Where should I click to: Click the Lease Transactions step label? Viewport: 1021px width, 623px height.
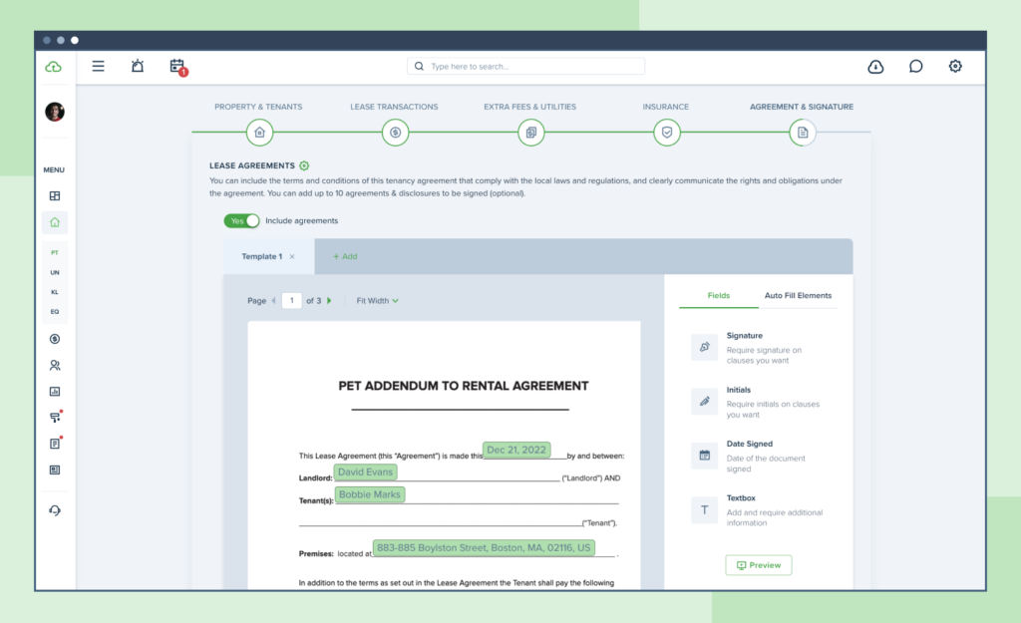pos(394,107)
